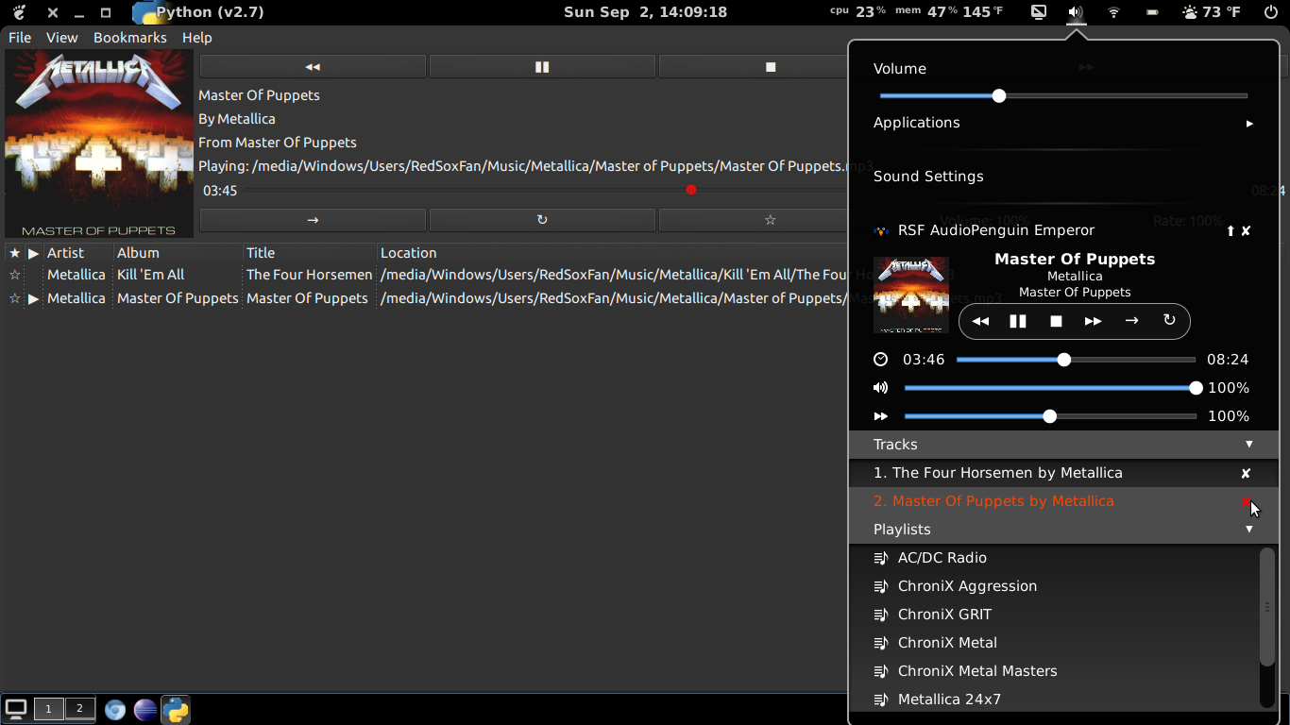The width and height of the screenshot is (1290, 725).
Task: Open the AC/DC Radio playlist
Action: [x=942, y=558]
